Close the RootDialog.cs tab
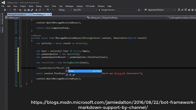This screenshot has width=196, height=110. (50, 15)
